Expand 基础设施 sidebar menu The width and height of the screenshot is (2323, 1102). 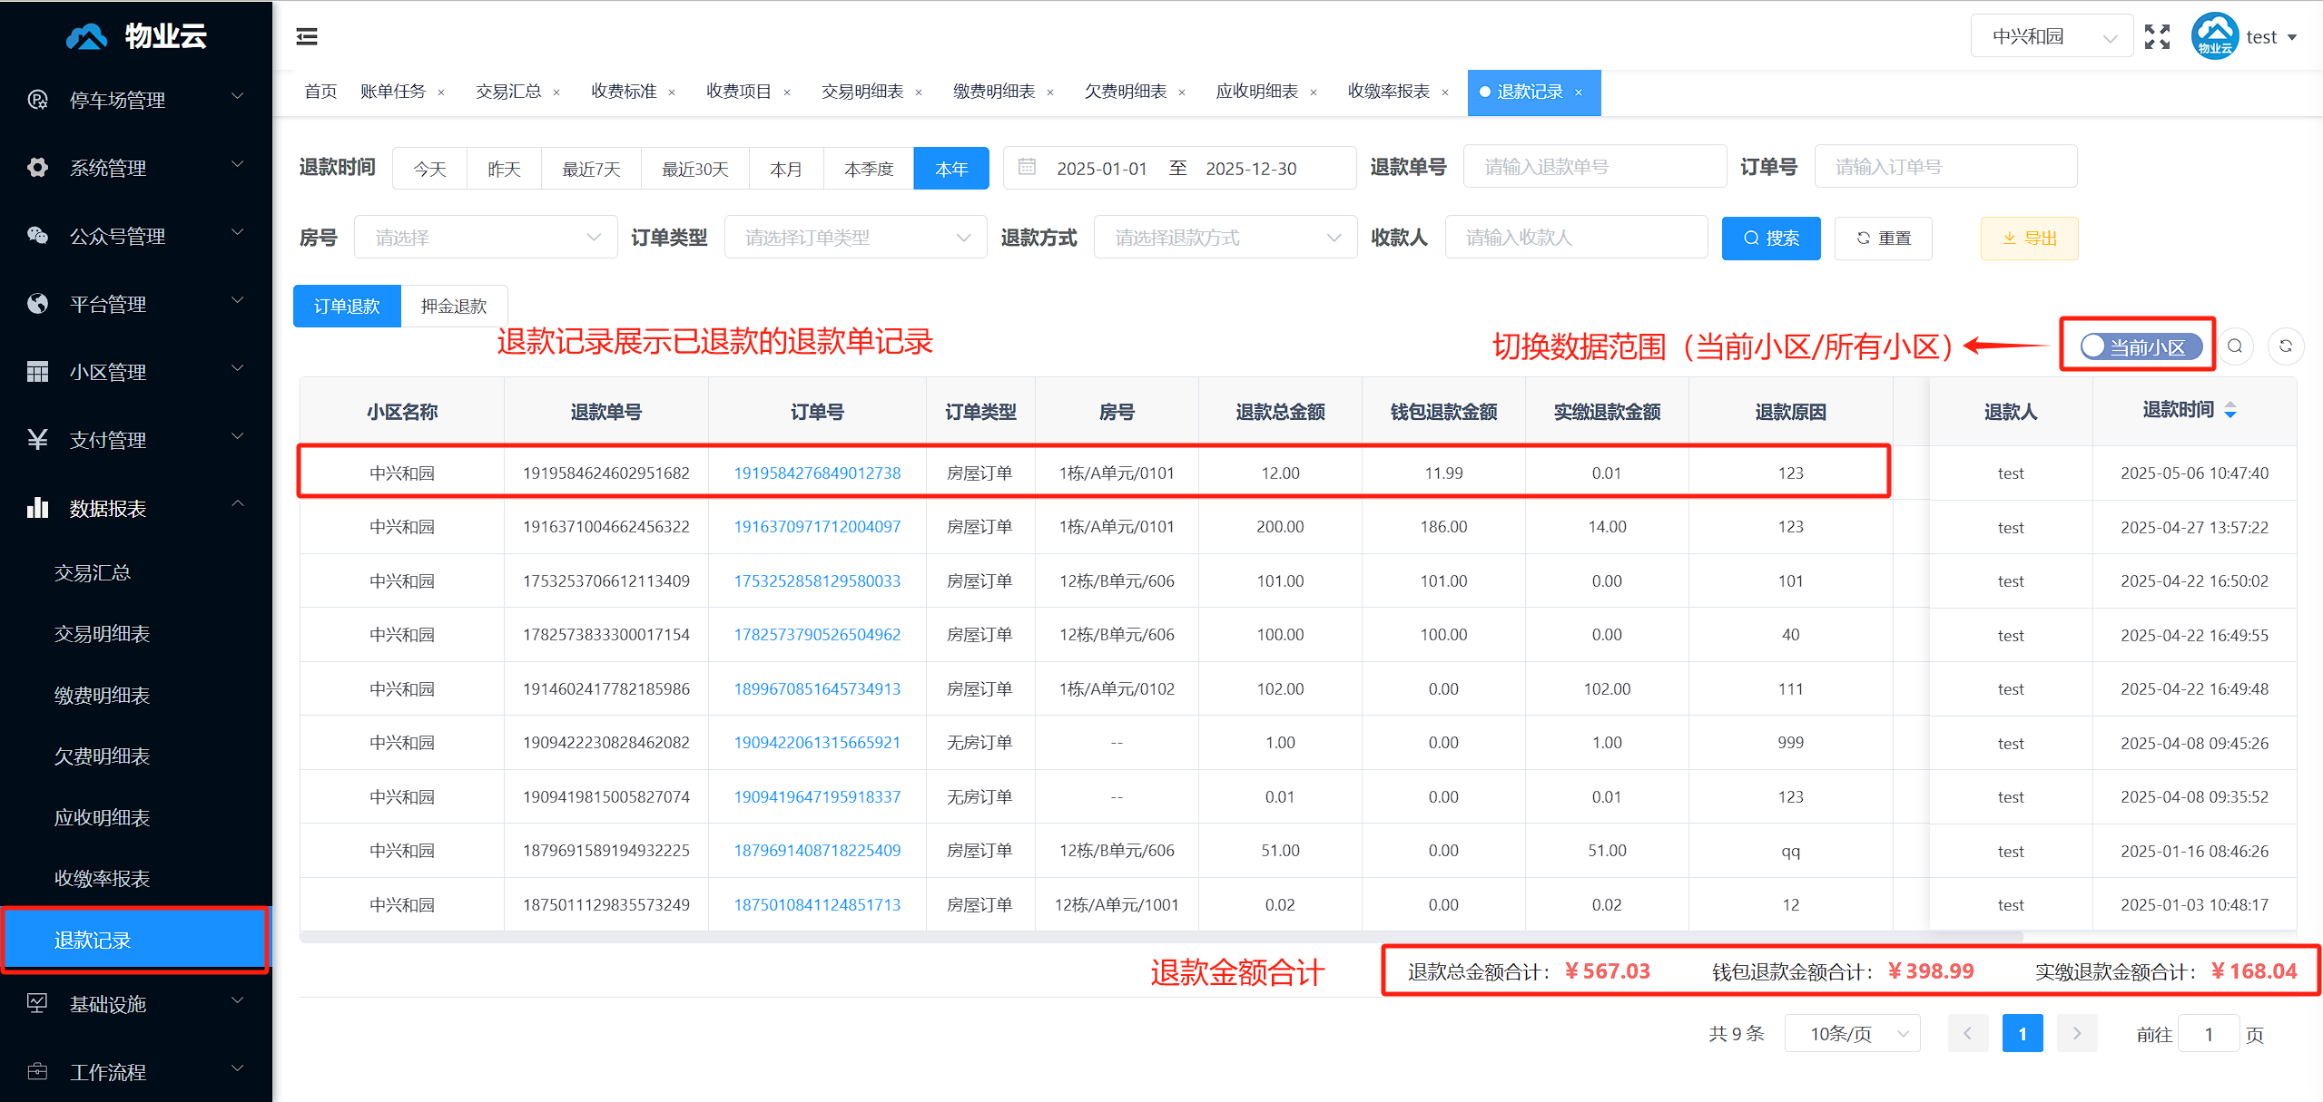click(136, 1003)
